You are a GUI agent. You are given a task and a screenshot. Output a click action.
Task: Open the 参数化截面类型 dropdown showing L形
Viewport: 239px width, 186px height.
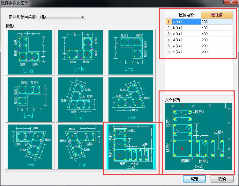coord(62,17)
